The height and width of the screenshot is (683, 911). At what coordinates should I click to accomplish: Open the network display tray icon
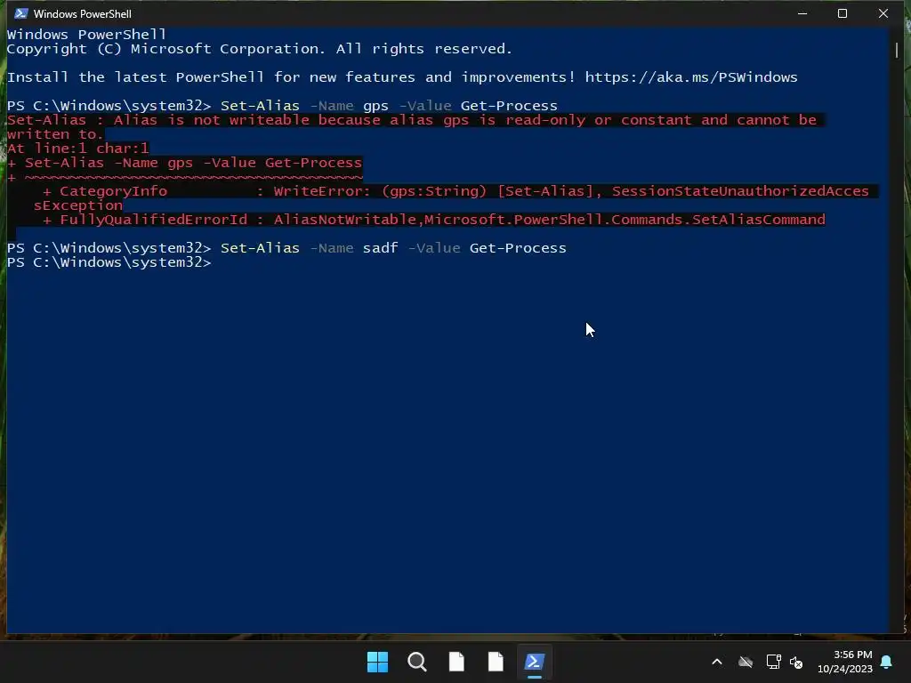click(773, 662)
